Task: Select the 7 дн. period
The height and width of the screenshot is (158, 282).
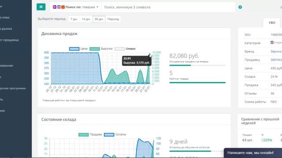Action: (74, 19)
